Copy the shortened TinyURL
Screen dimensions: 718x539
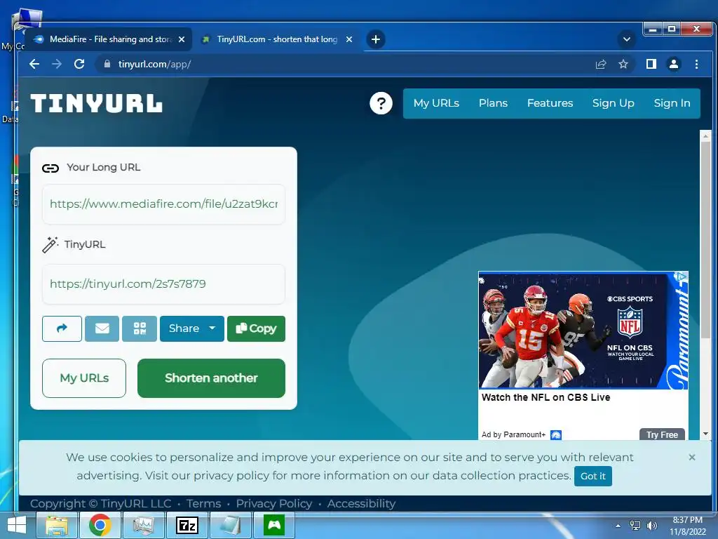[x=256, y=328]
